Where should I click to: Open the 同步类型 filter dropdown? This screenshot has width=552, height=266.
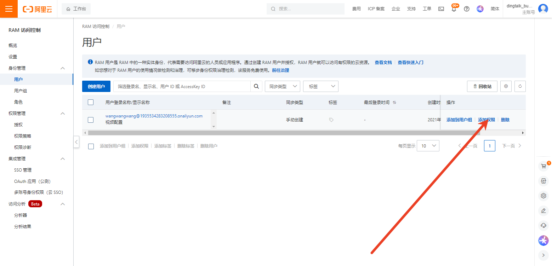(x=283, y=86)
